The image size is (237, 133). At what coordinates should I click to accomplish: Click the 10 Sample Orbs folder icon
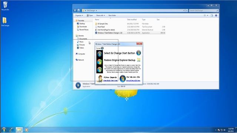(96, 24)
